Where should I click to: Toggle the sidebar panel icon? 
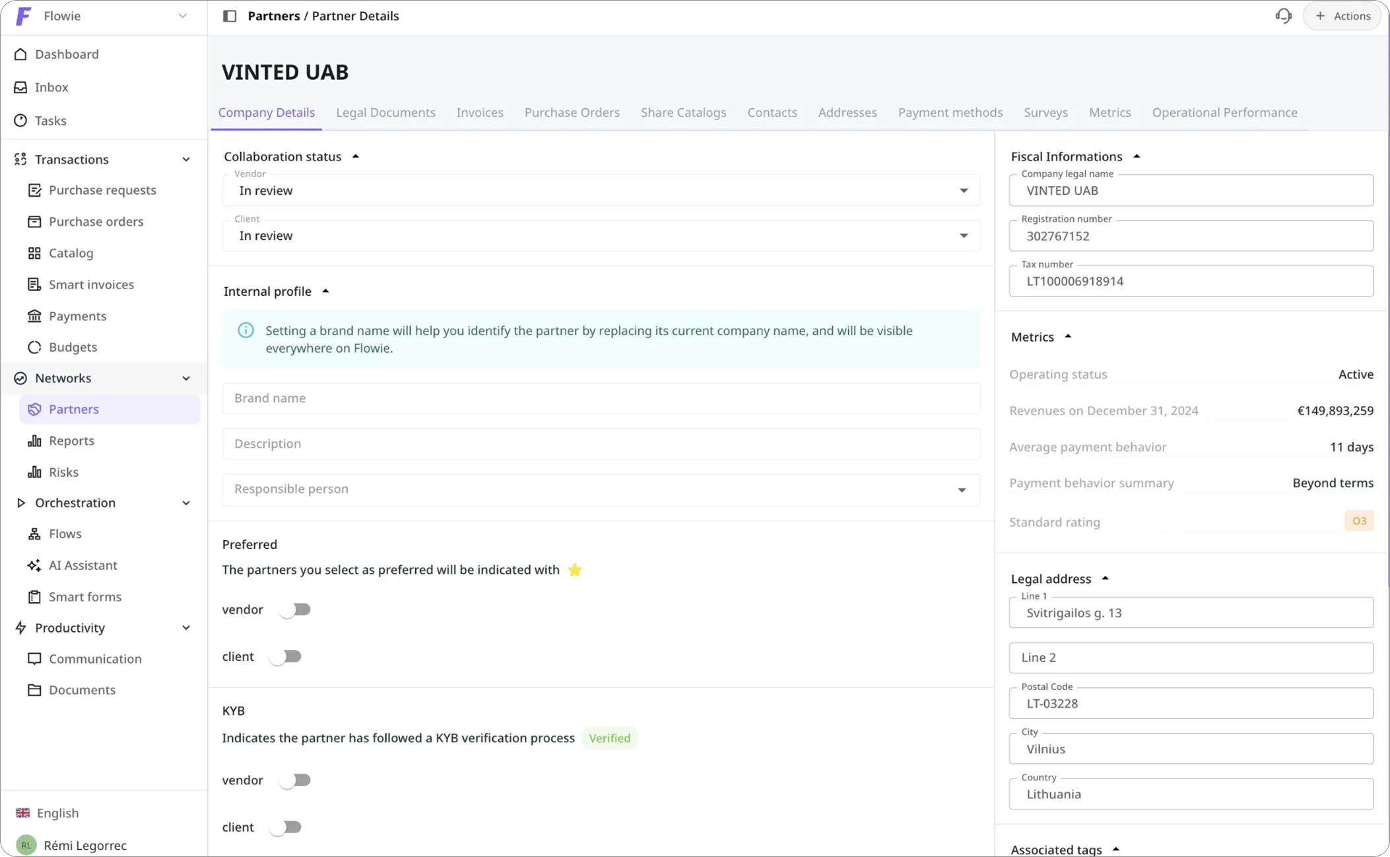point(230,16)
